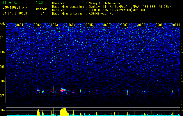The height and width of the screenshot is (116, 183).
Task: Click the A504HB(yagi 4el) antenna text
Action: [103, 14]
